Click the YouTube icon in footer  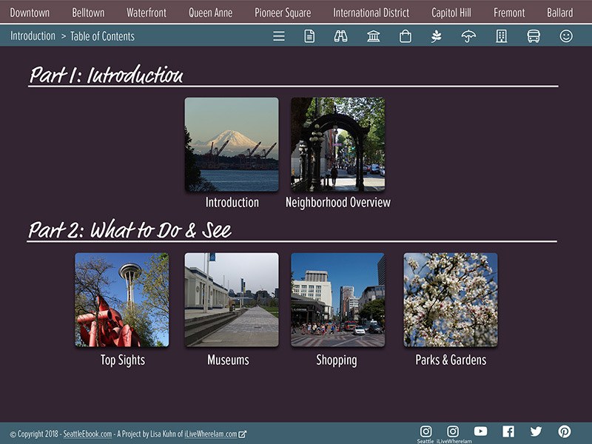point(480,431)
